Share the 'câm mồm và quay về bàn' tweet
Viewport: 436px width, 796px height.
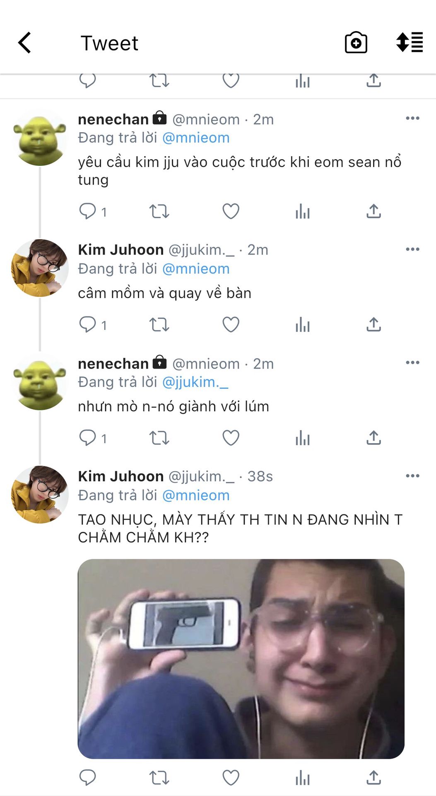[373, 325]
